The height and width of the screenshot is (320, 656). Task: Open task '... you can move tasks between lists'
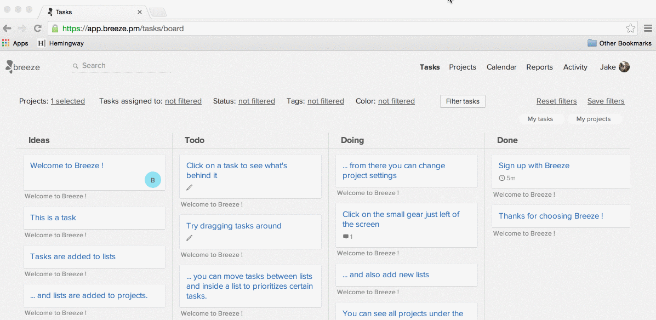249,286
